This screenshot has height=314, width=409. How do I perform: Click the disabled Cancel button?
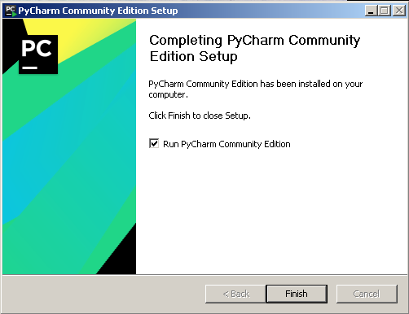(367, 294)
